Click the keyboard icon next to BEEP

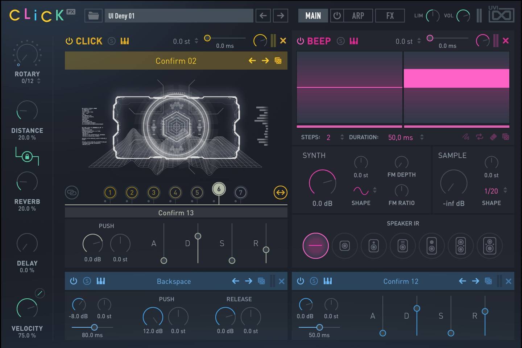click(354, 41)
